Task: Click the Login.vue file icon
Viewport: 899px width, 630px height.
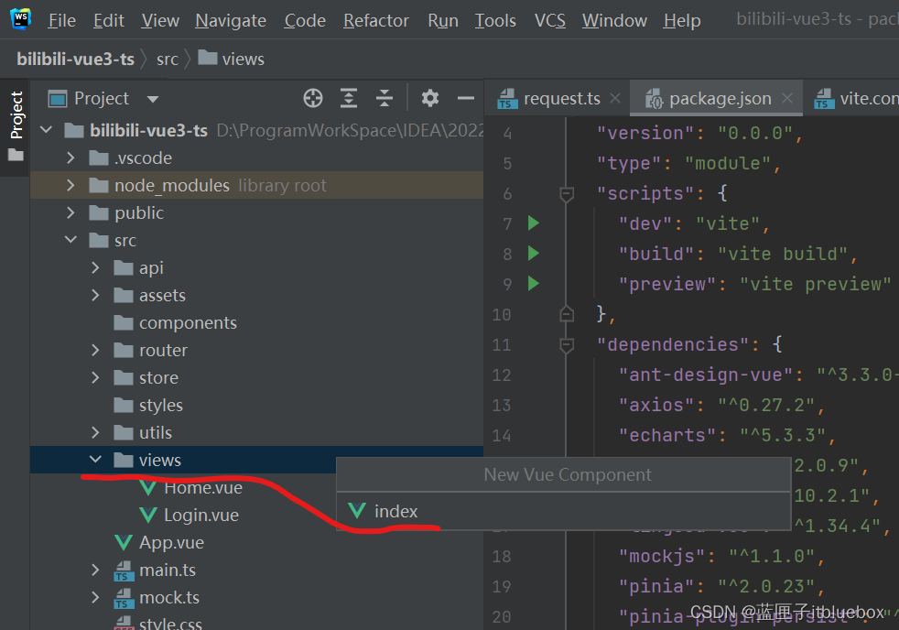Action: (x=148, y=515)
